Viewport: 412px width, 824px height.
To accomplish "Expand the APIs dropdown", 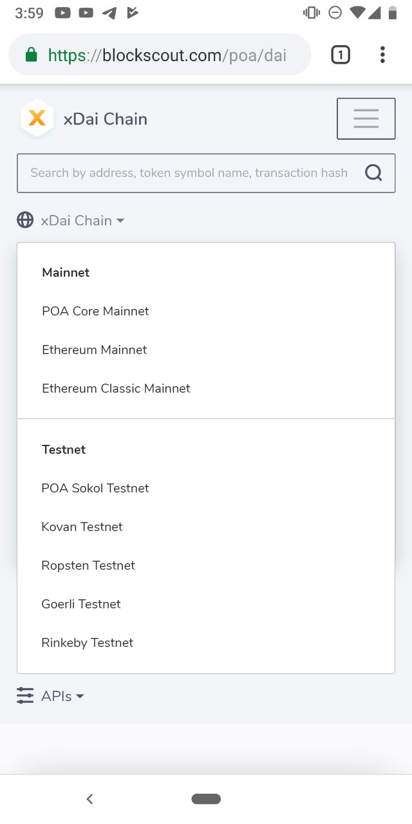I will (61, 696).
